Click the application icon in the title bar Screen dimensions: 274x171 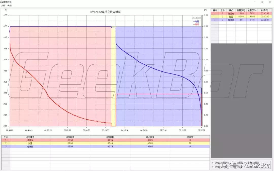(x=2, y=2)
